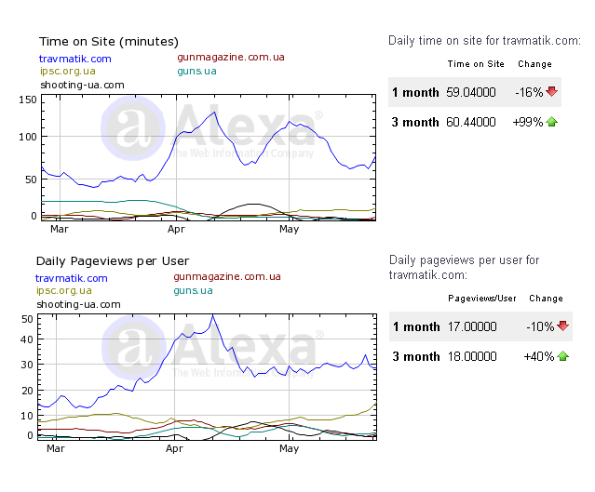Image resolution: width=595 pixels, height=492 pixels.
Task: Click 'Daily time on site for travmatik.com:' heading
Action: tap(484, 41)
